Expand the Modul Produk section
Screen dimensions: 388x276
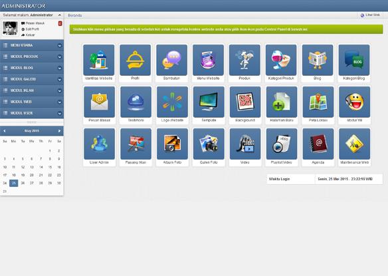32,57
